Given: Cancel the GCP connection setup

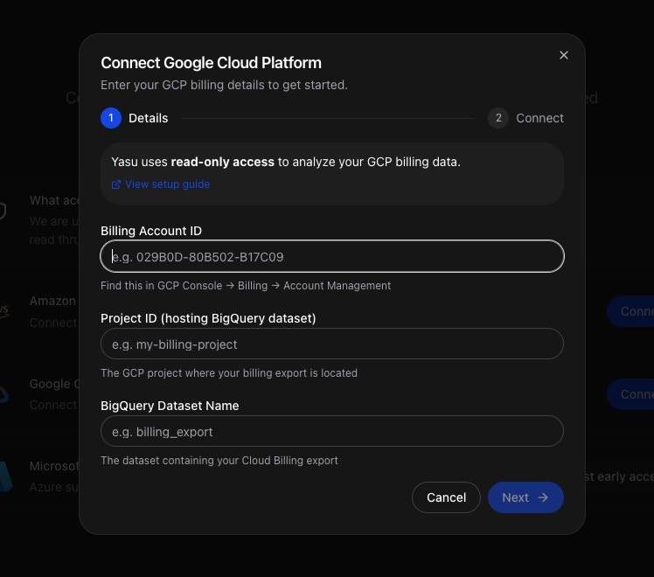Looking at the screenshot, I should 446,497.
